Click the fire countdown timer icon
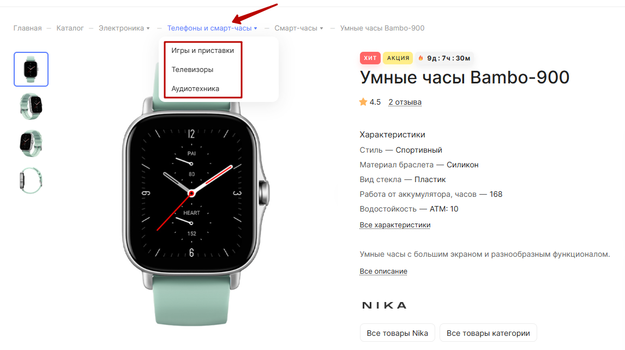The height and width of the screenshot is (350, 625). pyautogui.click(x=420, y=58)
